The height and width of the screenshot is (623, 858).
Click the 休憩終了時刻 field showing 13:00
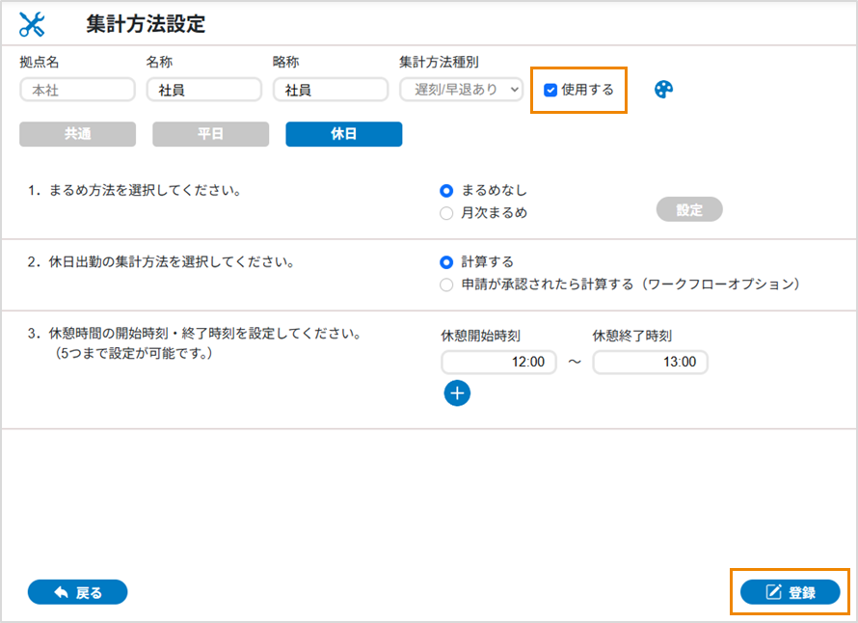[650, 363]
